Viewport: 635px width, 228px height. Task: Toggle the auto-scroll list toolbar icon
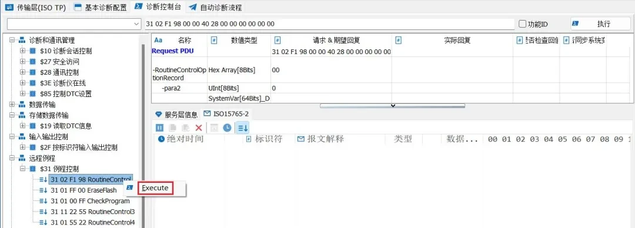point(243,128)
